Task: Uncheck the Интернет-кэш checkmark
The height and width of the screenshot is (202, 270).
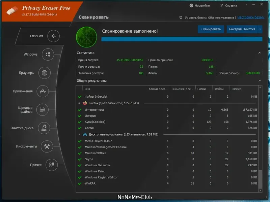Action: coord(80,110)
